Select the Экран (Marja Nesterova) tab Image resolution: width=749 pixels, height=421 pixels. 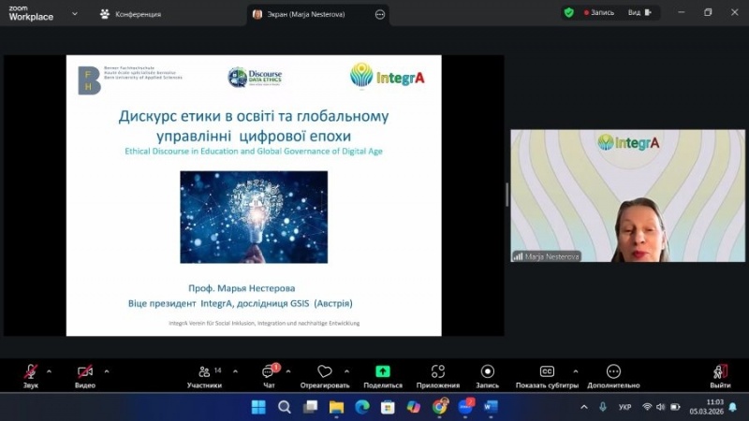[309, 14]
